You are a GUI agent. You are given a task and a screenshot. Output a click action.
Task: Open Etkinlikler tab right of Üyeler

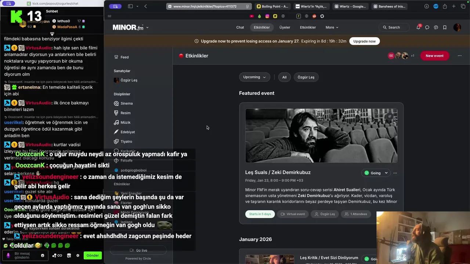point(308,27)
